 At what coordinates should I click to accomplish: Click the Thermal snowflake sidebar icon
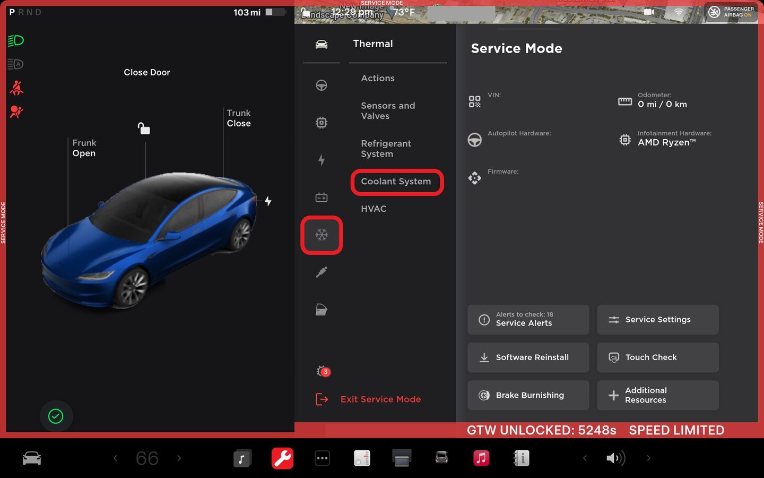point(322,235)
